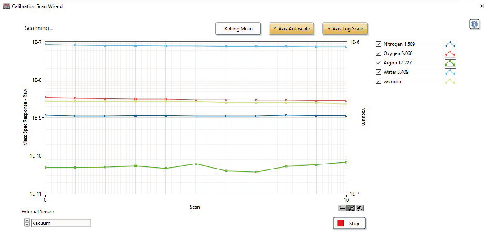
Task: Toggle Y-Axis Autoscale button
Action: (x=291, y=29)
